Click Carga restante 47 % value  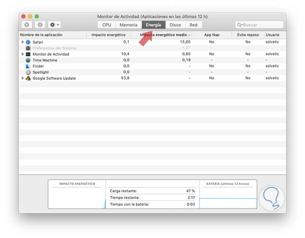[190, 191]
